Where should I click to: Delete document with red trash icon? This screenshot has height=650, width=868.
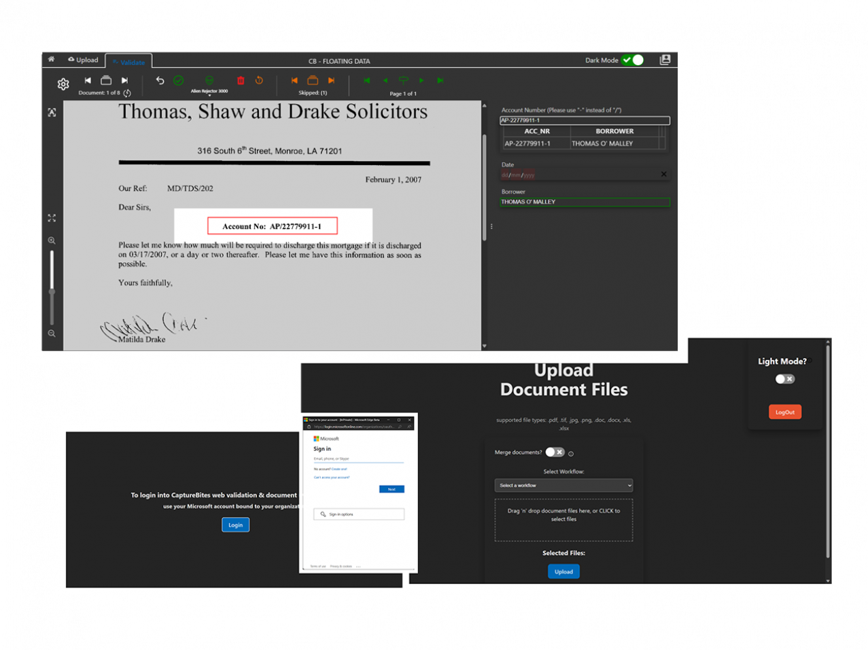[241, 81]
